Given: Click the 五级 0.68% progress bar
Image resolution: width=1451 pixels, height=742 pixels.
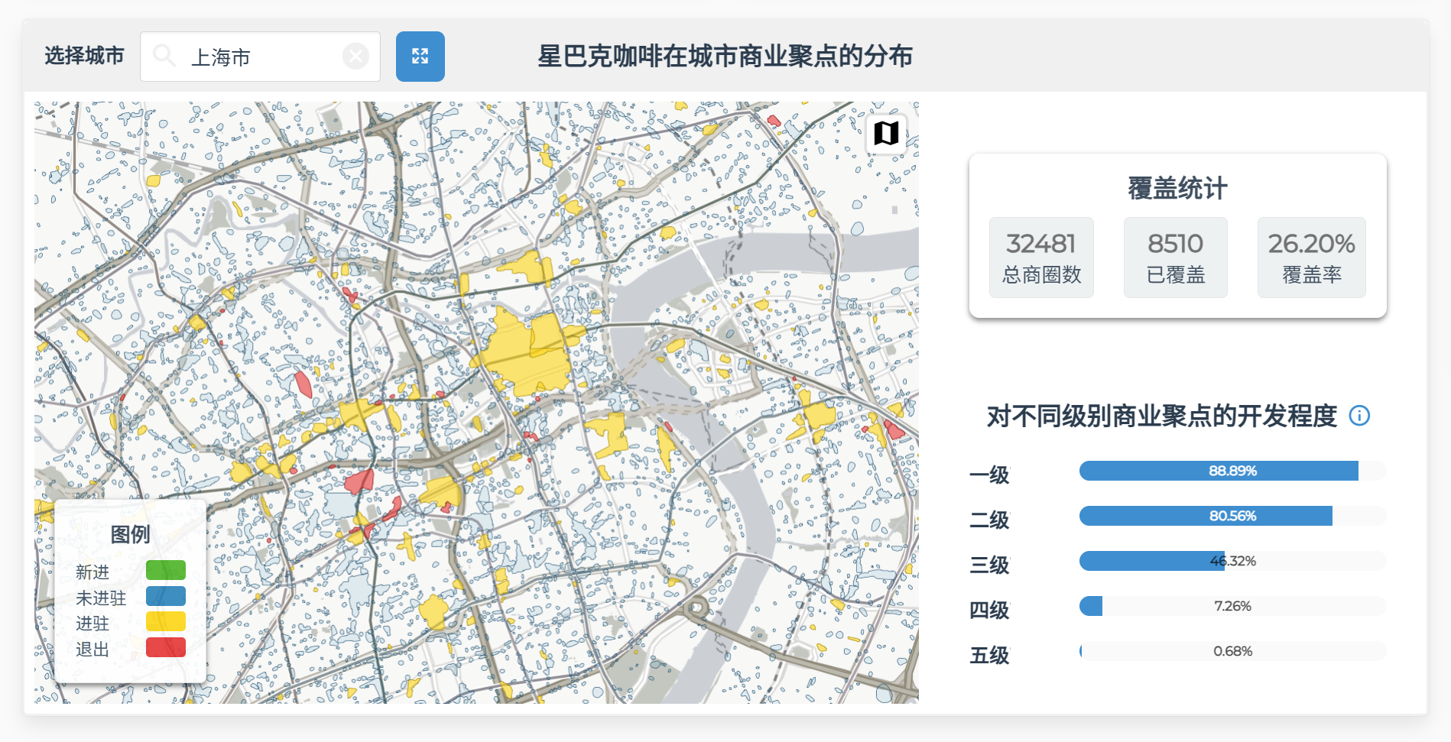Looking at the screenshot, I should [x=1232, y=651].
